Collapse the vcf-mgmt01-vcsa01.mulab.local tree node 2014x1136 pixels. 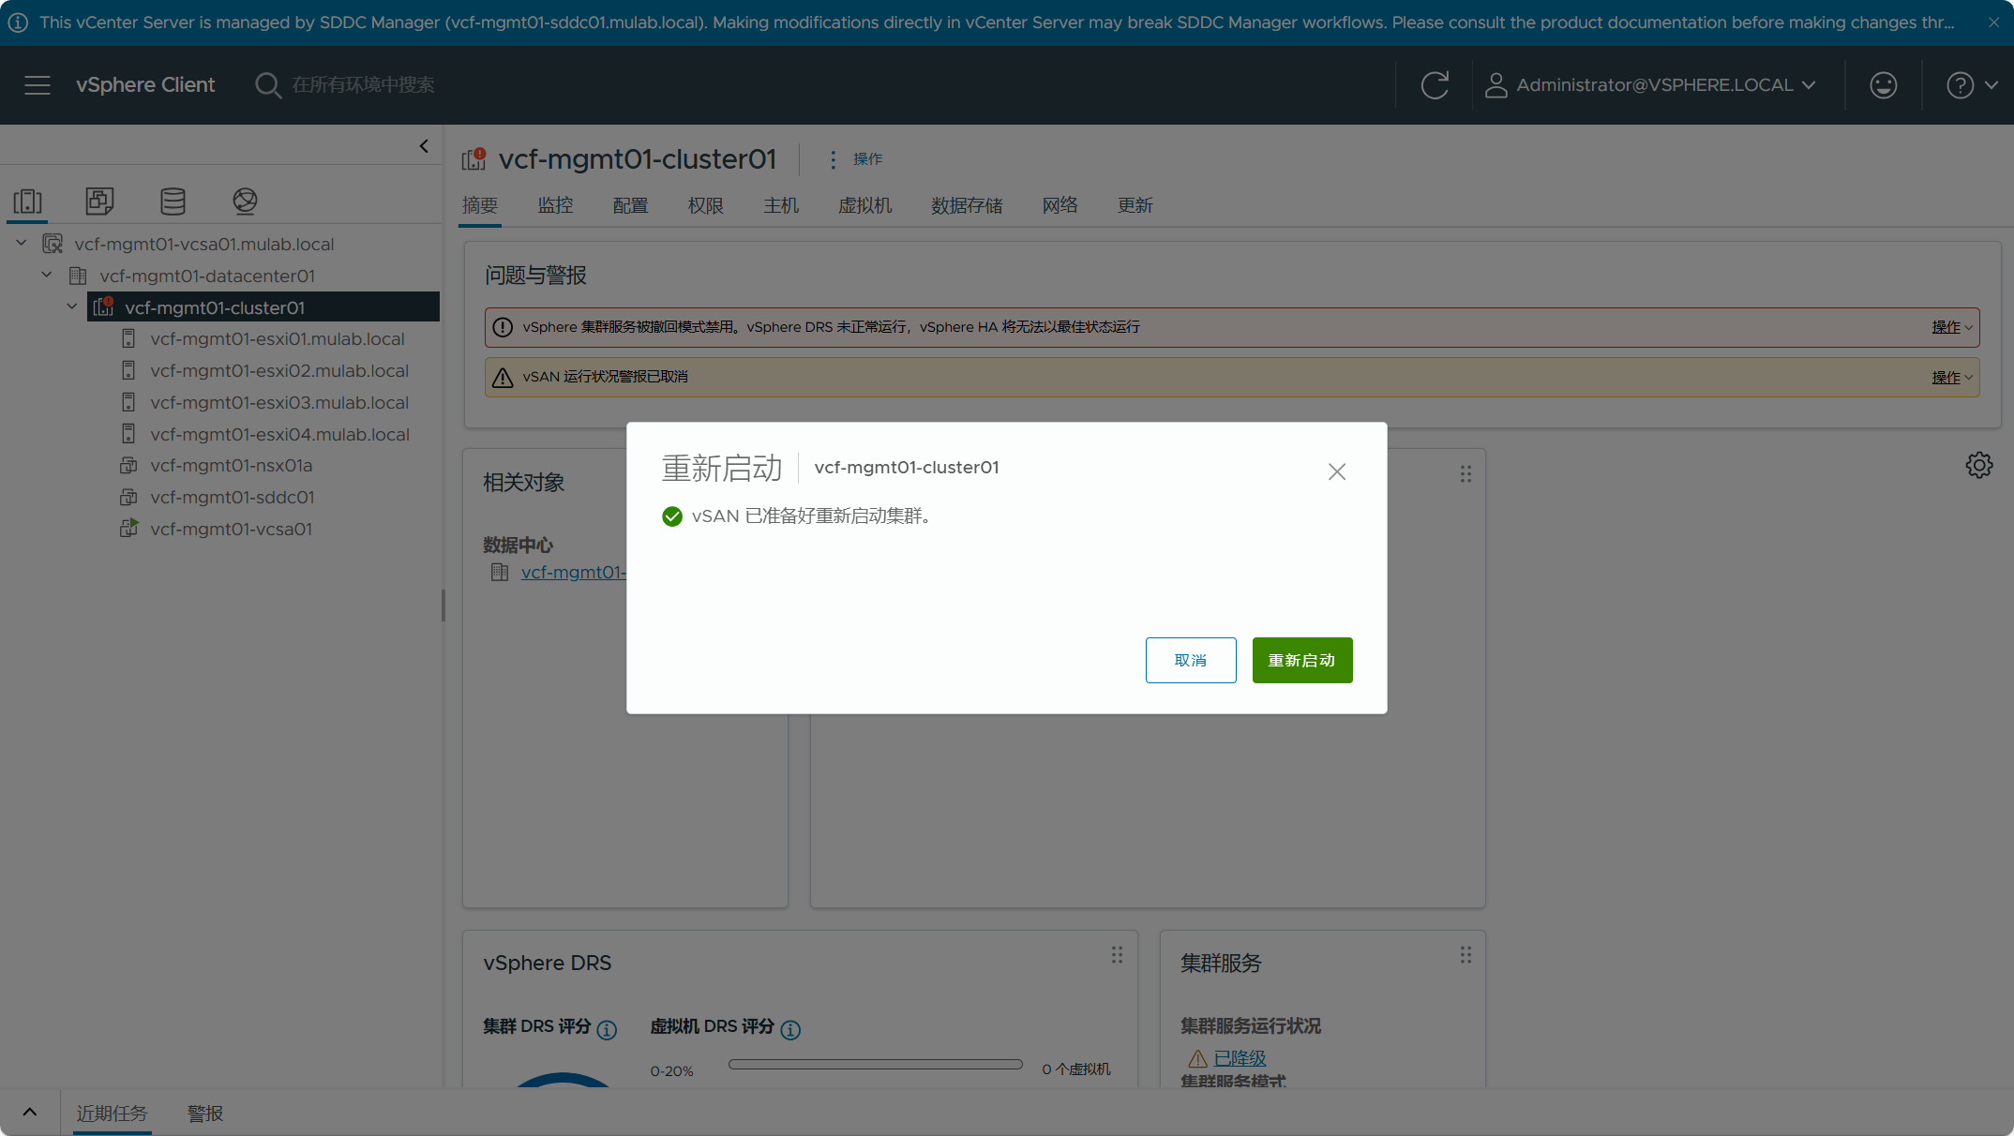[22, 244]
